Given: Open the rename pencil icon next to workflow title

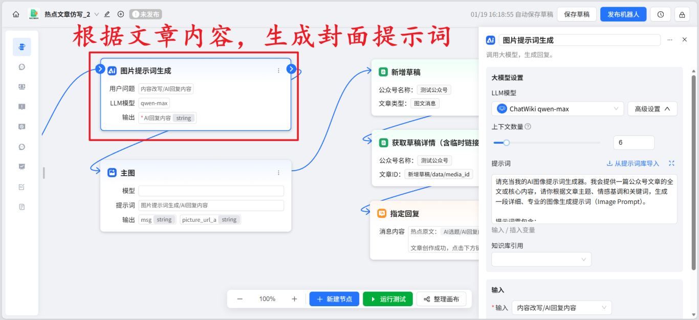Looking at the screenshot, I should [106, 15].
